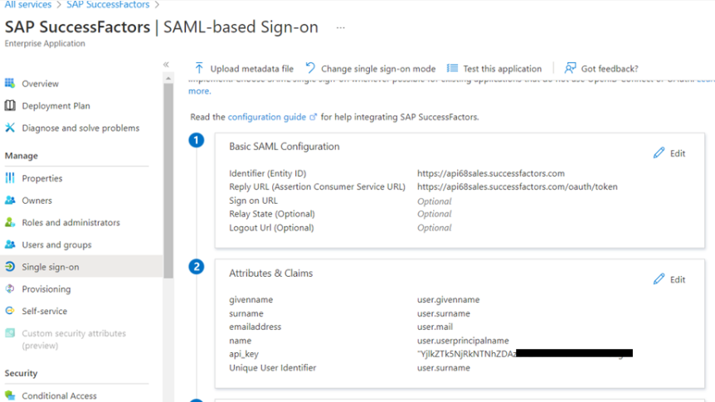Click the Test this application list icon
The height and width of the screenshot is (402, 715).
(x=452, y=68)
